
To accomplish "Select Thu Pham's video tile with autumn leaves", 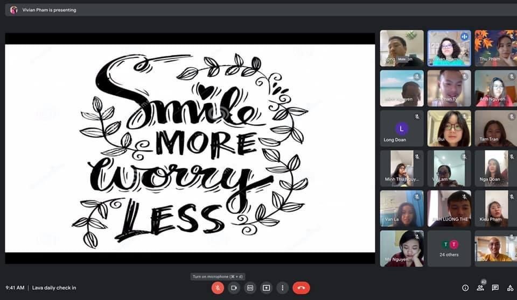I will (494, 48).
